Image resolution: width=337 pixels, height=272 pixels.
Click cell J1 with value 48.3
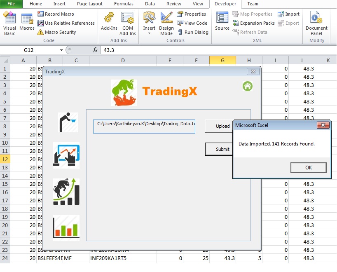[x=302, y=69]
